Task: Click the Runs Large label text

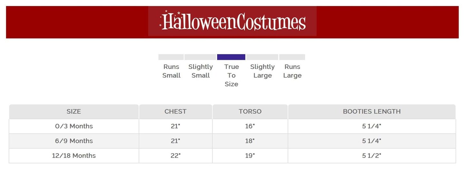Action: [292, 71]
